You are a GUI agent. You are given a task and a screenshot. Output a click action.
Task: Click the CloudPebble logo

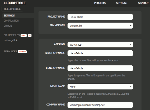15,3
